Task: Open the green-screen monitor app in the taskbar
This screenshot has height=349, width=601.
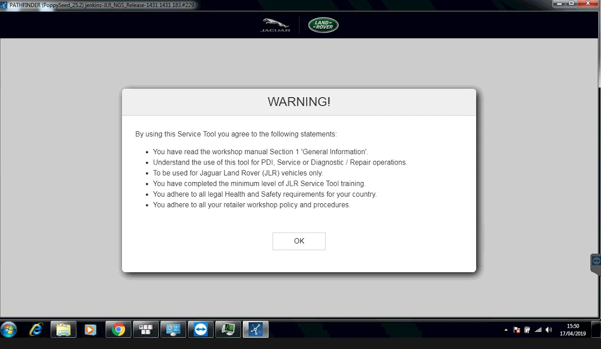Action: click(x=228, y=329)
